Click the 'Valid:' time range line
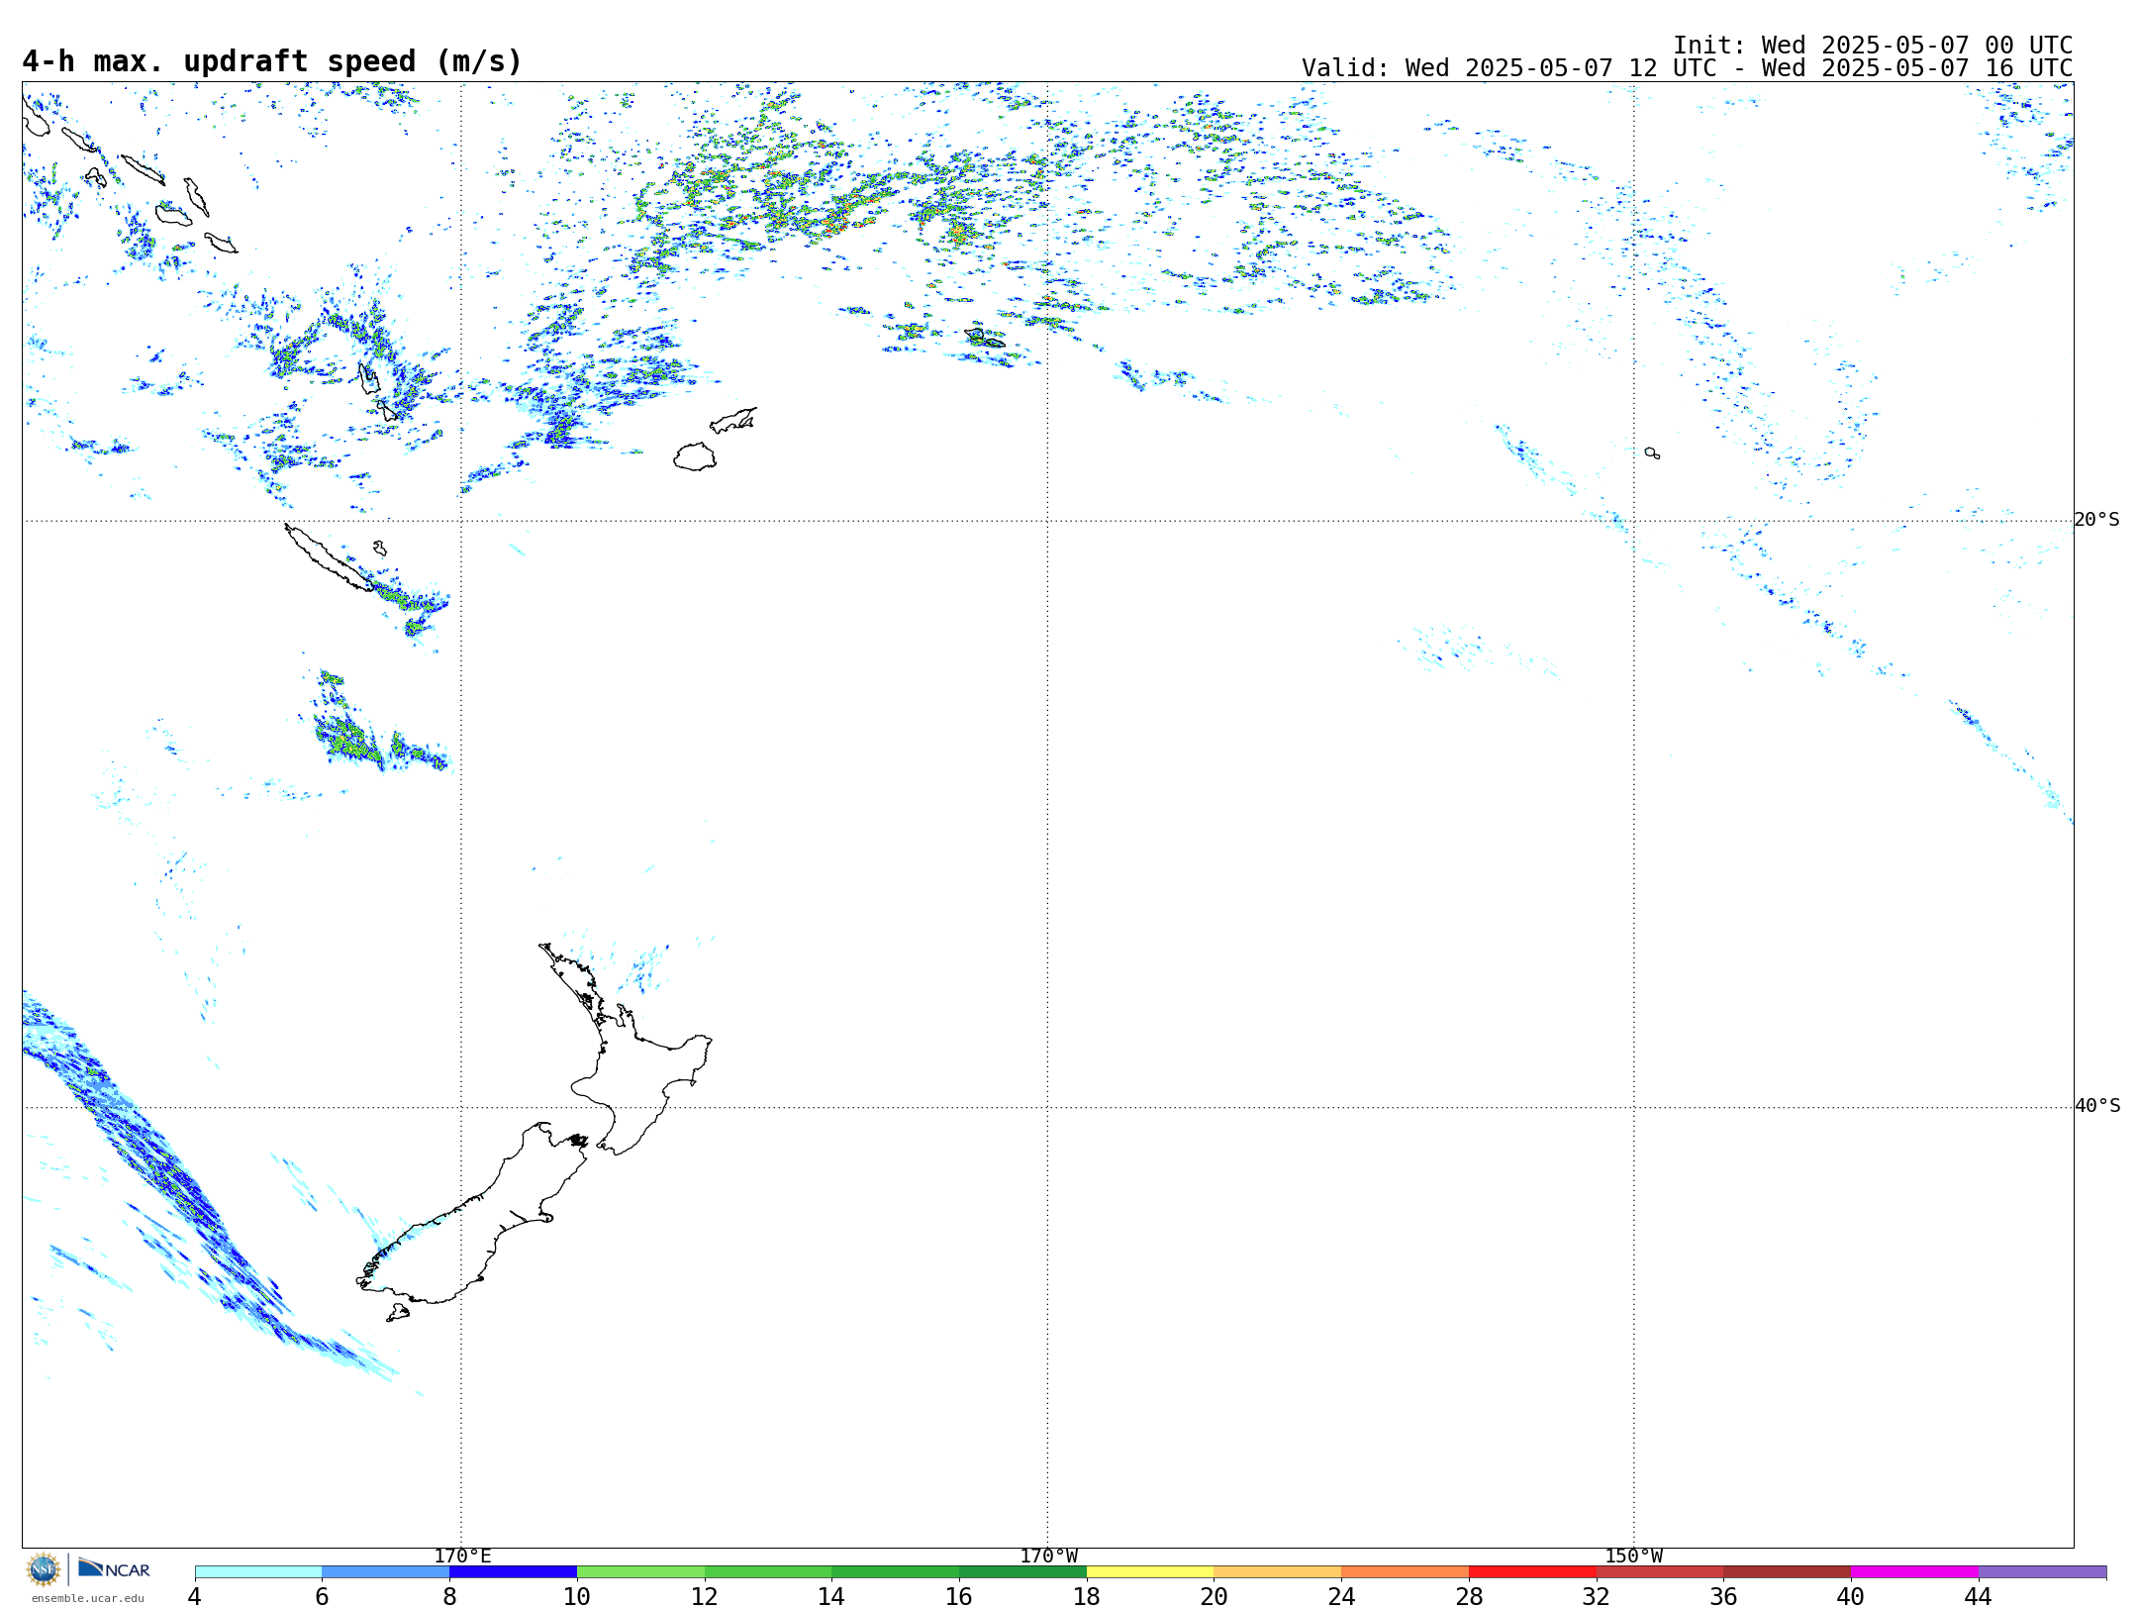 [x=1687, y=68]
